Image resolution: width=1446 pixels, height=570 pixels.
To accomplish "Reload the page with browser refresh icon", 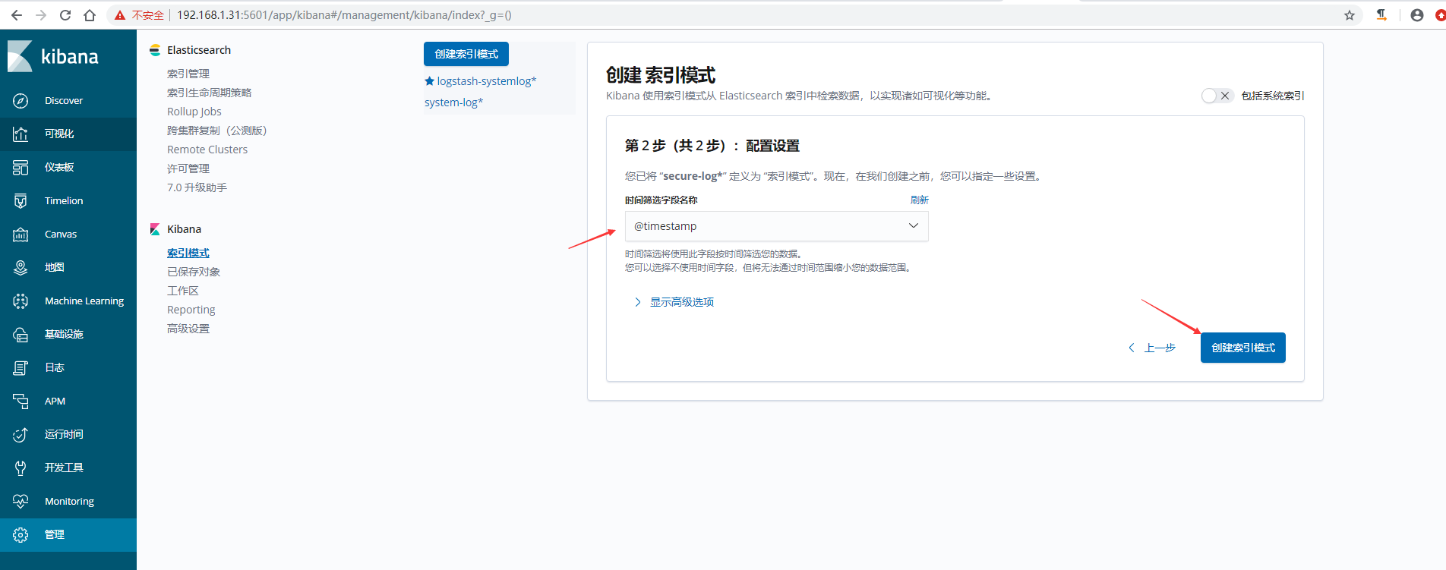I will pyautogui.click(x=65, y=15).
